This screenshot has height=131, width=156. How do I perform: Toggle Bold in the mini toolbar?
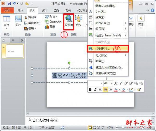(x=90, y=89)
